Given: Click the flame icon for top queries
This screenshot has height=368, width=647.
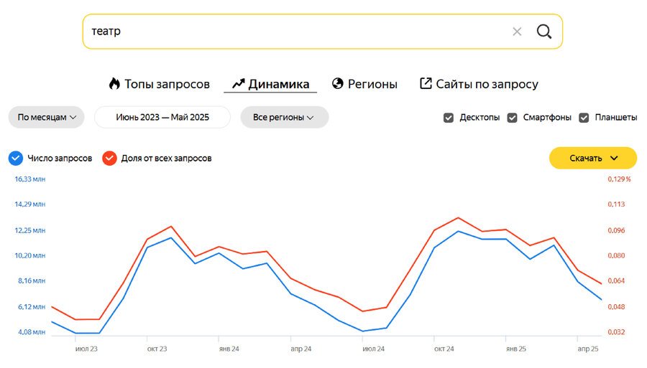Looking at the screenshot, I should 114,84.
